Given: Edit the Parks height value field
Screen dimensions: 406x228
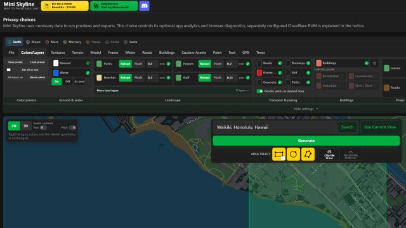Looking at the screenshot, I should tap(152, 63).
